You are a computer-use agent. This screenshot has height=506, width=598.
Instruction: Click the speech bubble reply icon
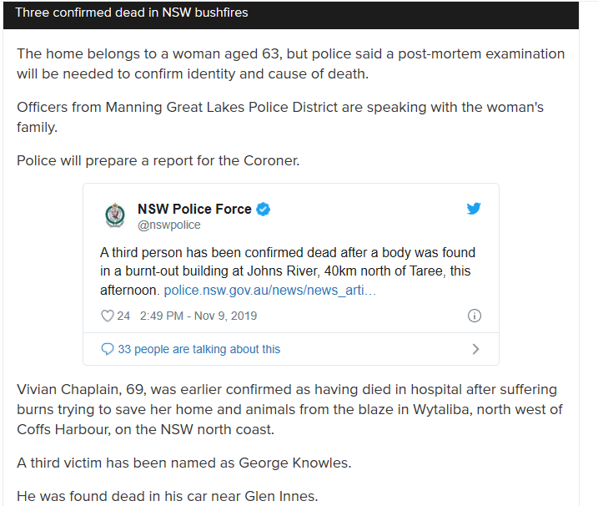tap(107, 349)
